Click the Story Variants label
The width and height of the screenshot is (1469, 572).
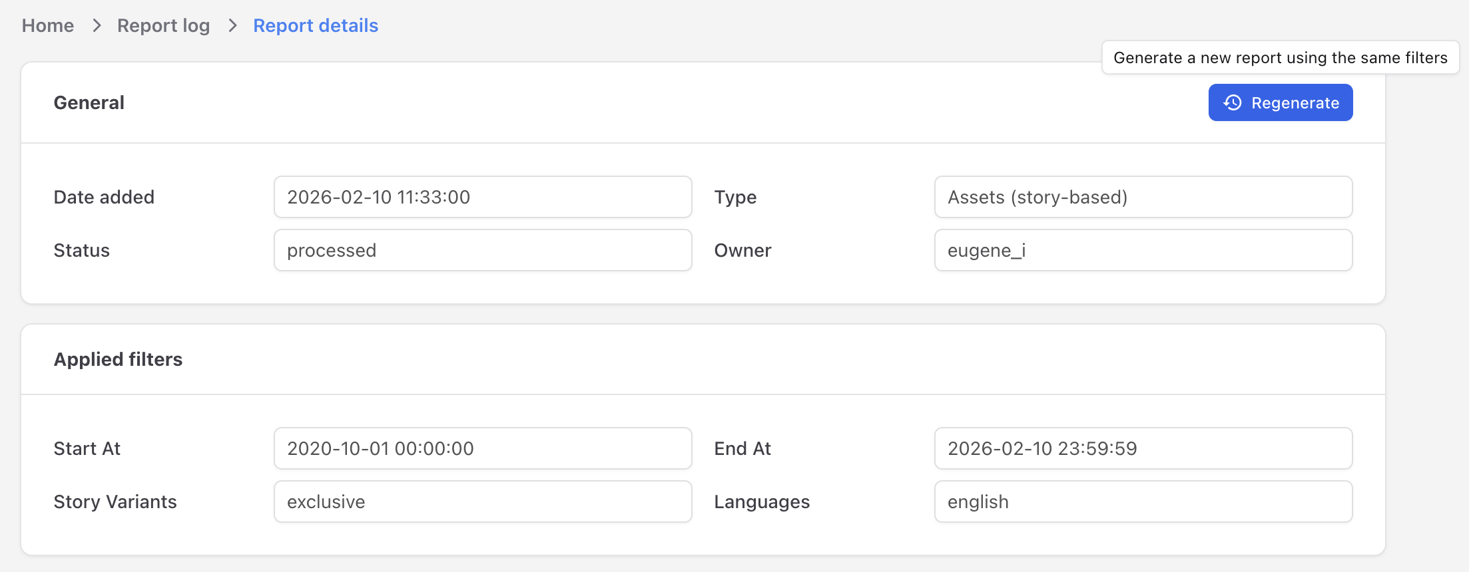point(115,501)
